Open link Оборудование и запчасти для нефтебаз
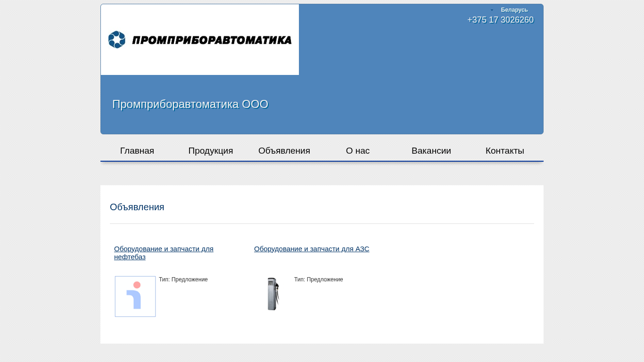The image size is (644, 362). pos(164,253)
